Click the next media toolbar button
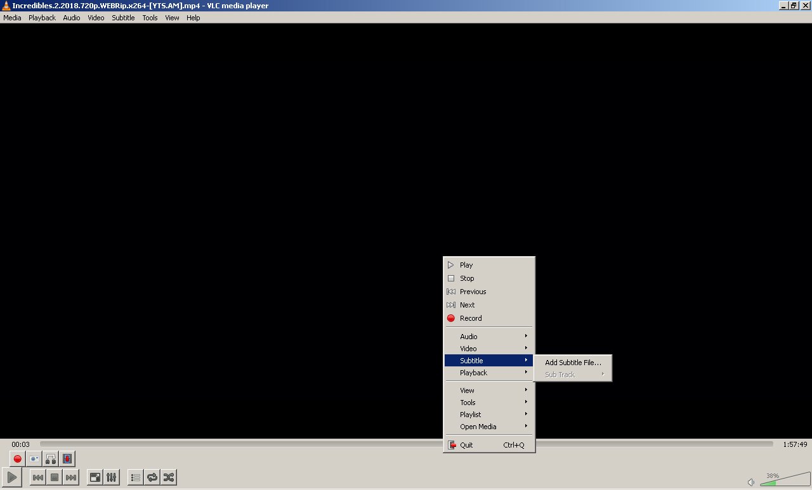Image resolution: width=812 pixels, height=490 pixels. [x=71, y=477]
